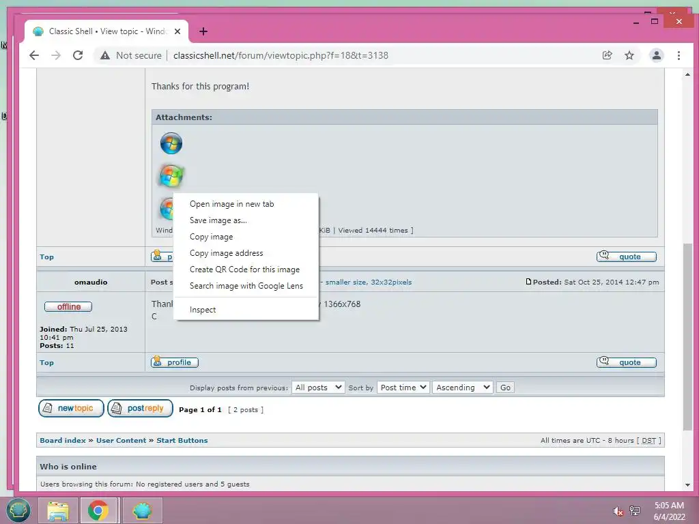
Task: Open the User Content breadcrumb link
Action: tap(122, 440)
